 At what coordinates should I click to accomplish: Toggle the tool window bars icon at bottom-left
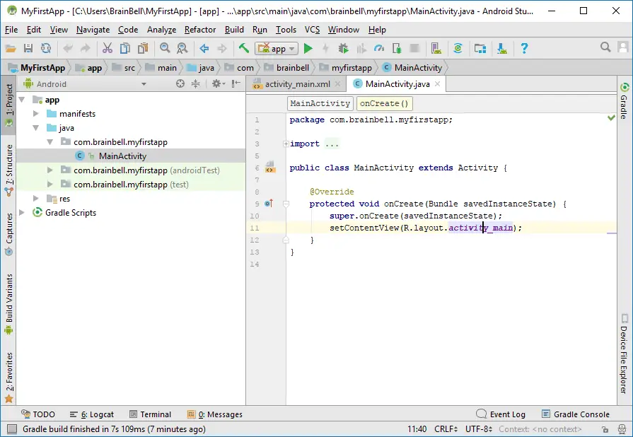coord(12,429)
